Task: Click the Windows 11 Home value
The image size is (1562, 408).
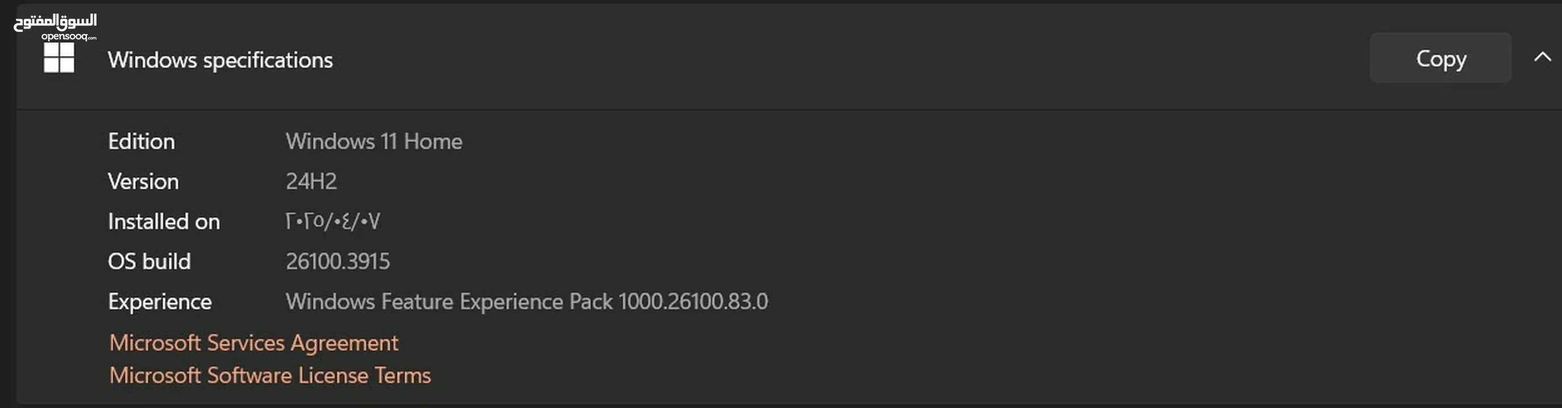Action: (374, 141)
